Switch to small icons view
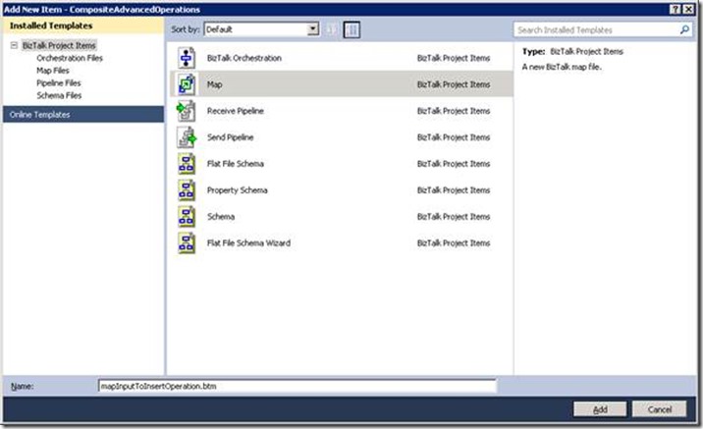This screenshot has height=429, width=703. click(332, 29)
